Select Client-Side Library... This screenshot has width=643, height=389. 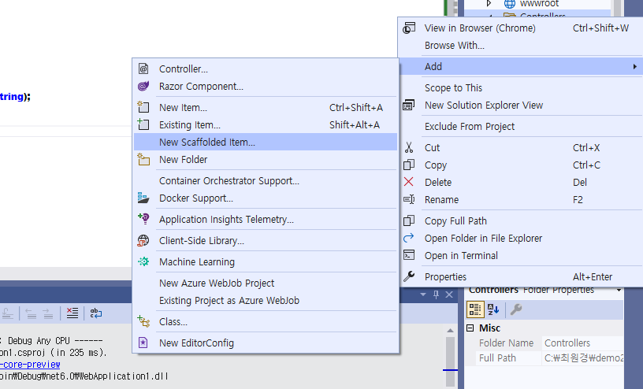click(x=266, y=241)
